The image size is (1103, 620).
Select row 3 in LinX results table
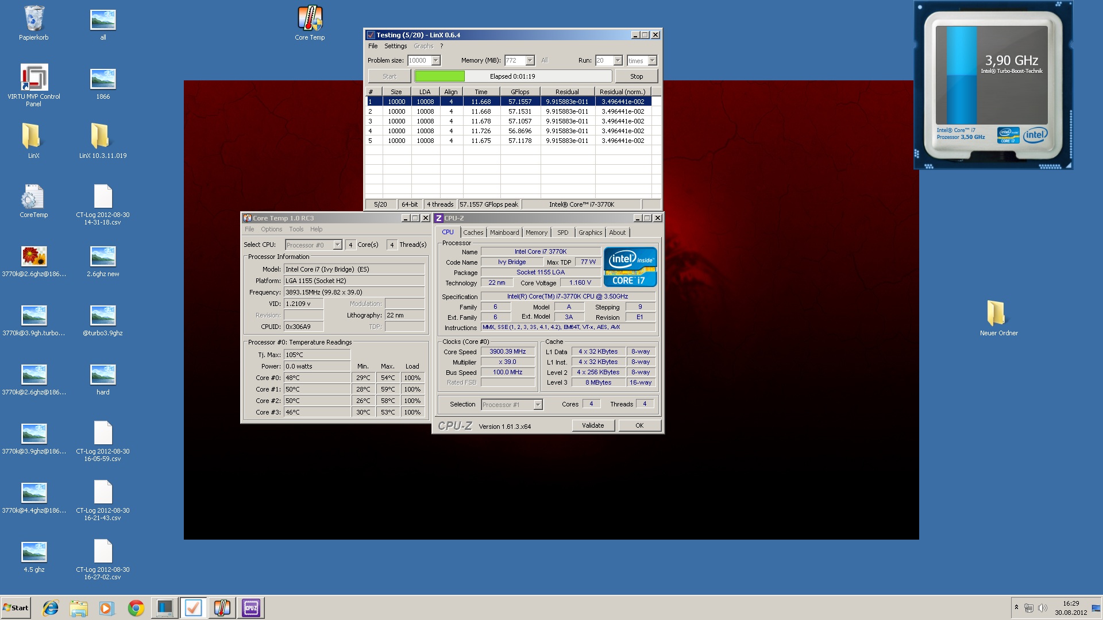pyautogui.click(x=511, y=121)
